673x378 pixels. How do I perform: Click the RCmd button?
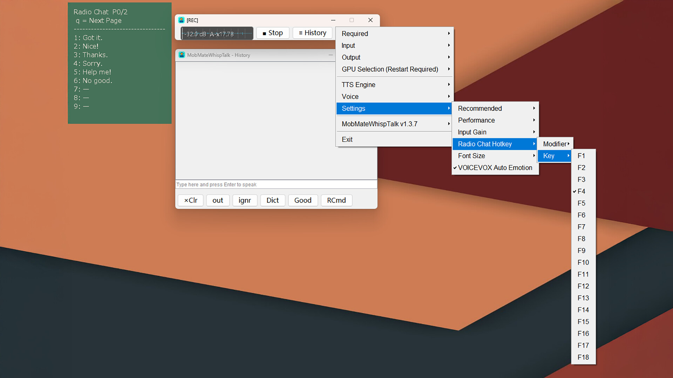pos(336,200)
